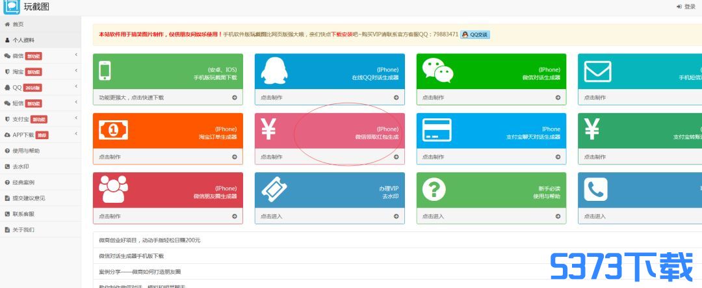Click arrow icon under 微信朋友圈生成器 card
Image resolution: width=702 pixels, height=288 pixels.
point(235,216)
